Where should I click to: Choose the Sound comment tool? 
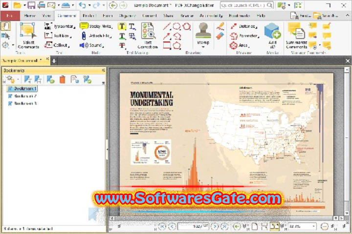coord(91,45)
